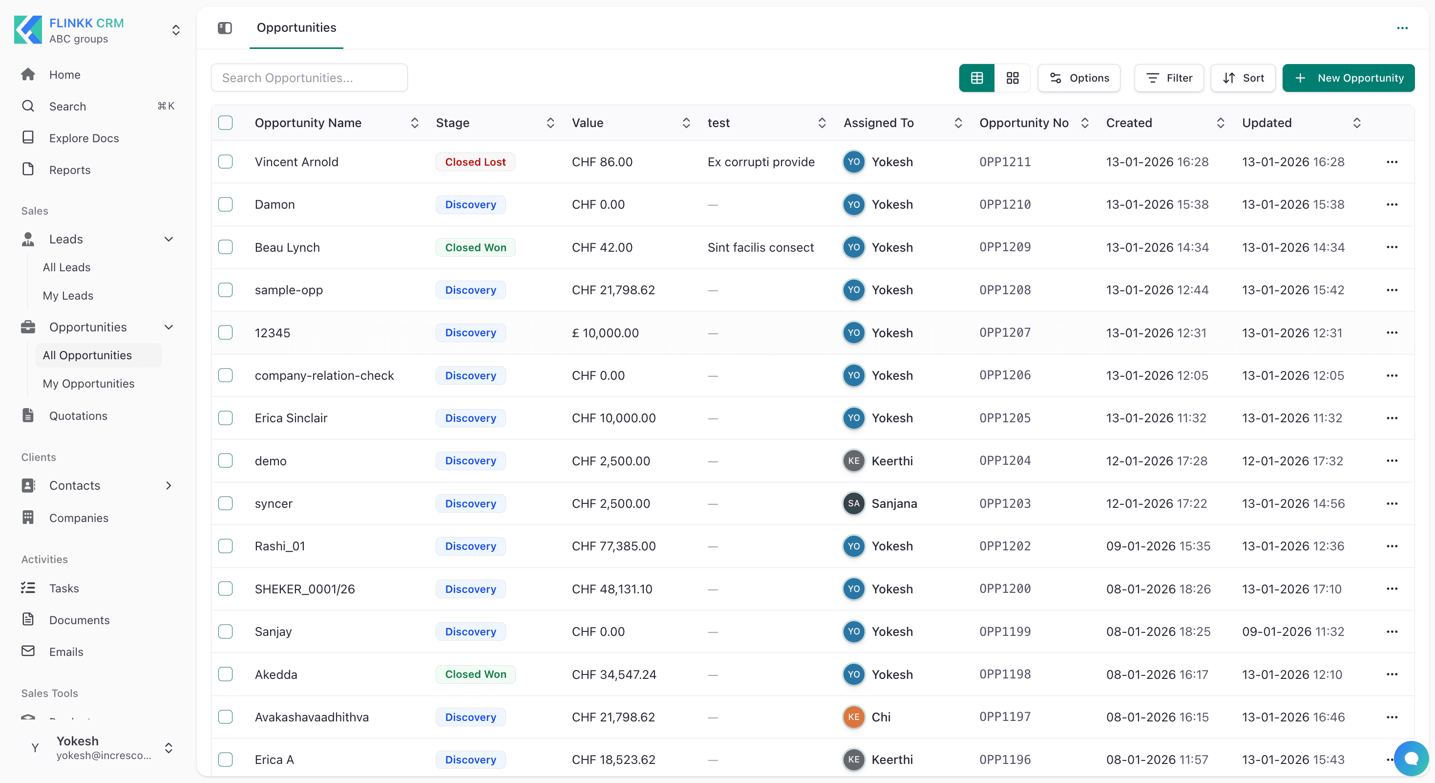The width and height of the screenshot is (1435, 783).
Task: Toggle the sidebar panel icon
Action: point(225,27)
